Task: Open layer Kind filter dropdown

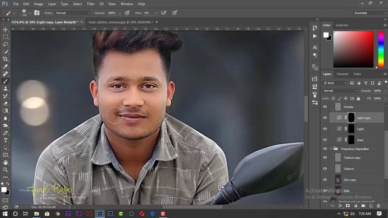Action: (x=335, y=83)
